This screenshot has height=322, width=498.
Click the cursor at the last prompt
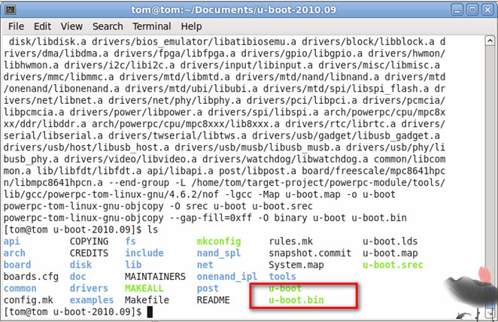click(x=150, y=311)
